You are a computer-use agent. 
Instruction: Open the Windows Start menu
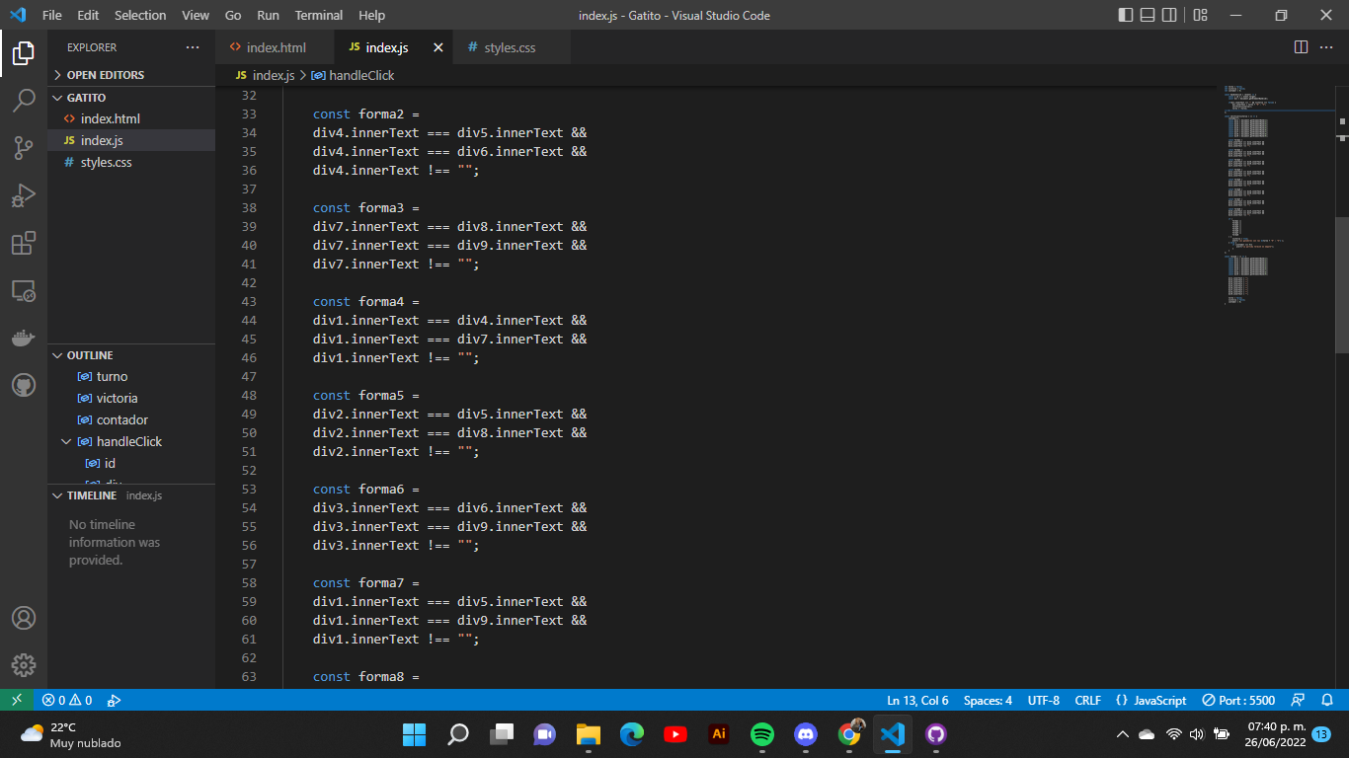click(415, 734)
